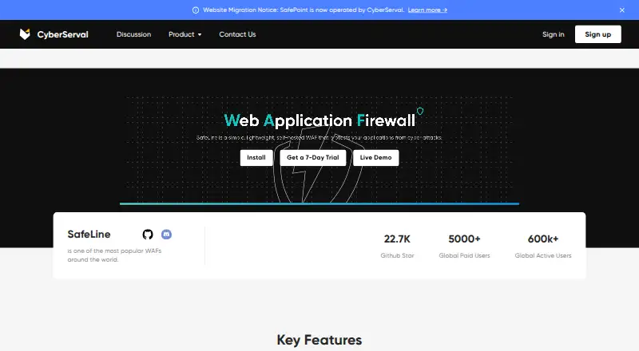Click the 600k+ Global Active Users figure
Image resolution: width=639 pixels, height=351 pixels.
(x=543, y=239)
